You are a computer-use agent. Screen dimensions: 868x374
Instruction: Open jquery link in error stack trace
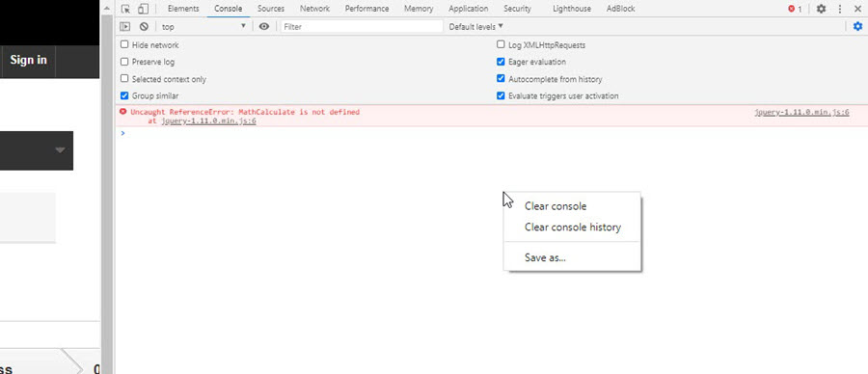click(x=208, y=120)
